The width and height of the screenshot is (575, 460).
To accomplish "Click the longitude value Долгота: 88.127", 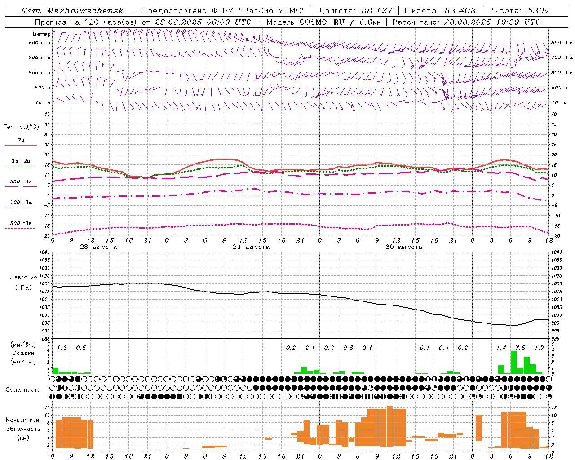I will coord(355,11).
